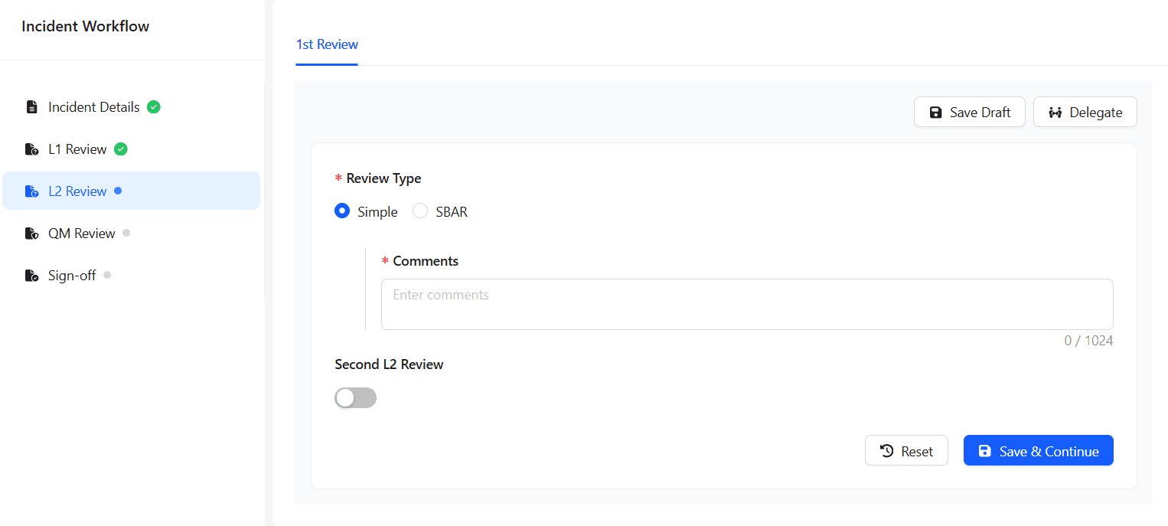Click the history icon inside the Reset button
Viewport: 1168px width, 526px height.
coord(885,450)
